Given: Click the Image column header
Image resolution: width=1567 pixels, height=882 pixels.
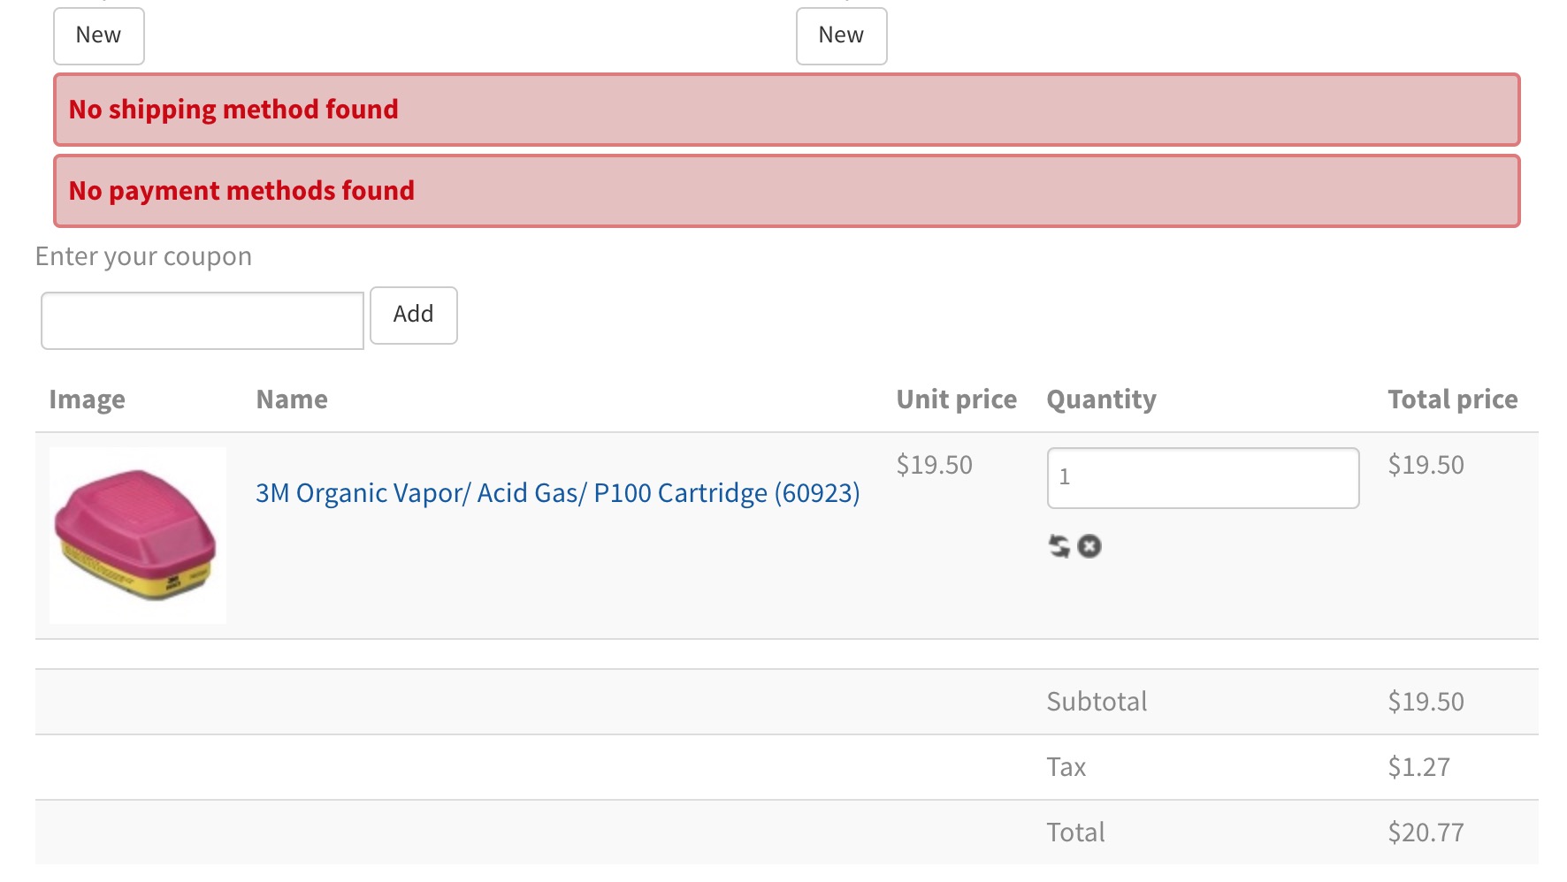Looking at the screenshot, I should [87, 399].
